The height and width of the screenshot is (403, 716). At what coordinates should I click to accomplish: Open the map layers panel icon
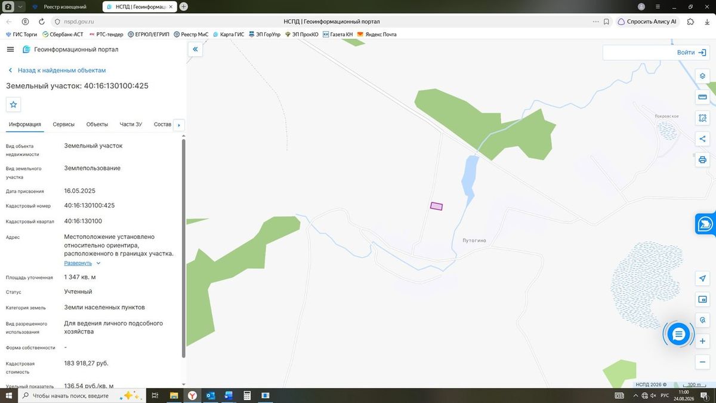coord(702,76)
